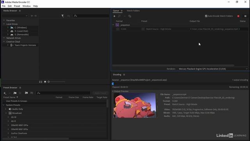The width and height of the screenshot is (250, 141).
Task: Open Media Browser path dropdown
Action: pos(15,16)
